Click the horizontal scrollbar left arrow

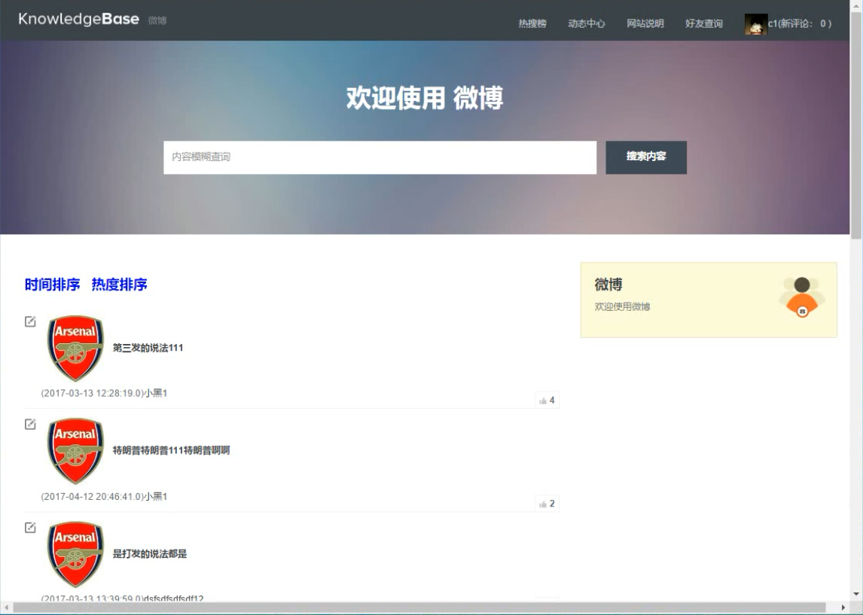pos(6,607)
